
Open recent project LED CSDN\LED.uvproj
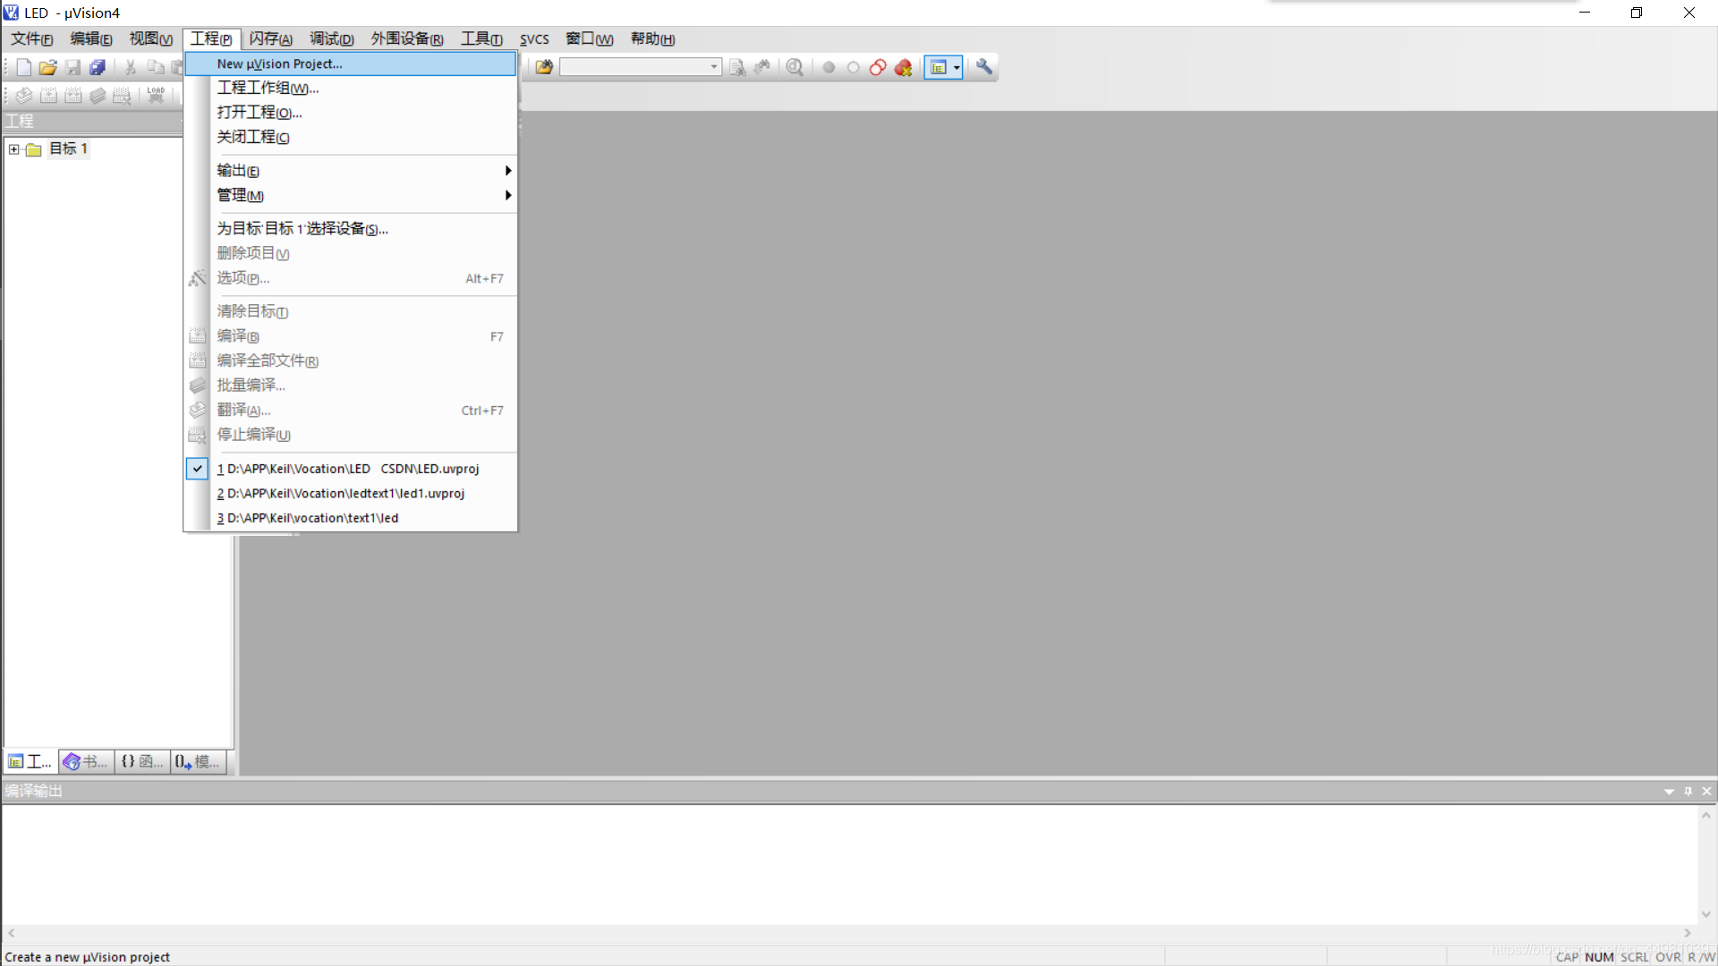pyautogui.click(x=347, y=469)
